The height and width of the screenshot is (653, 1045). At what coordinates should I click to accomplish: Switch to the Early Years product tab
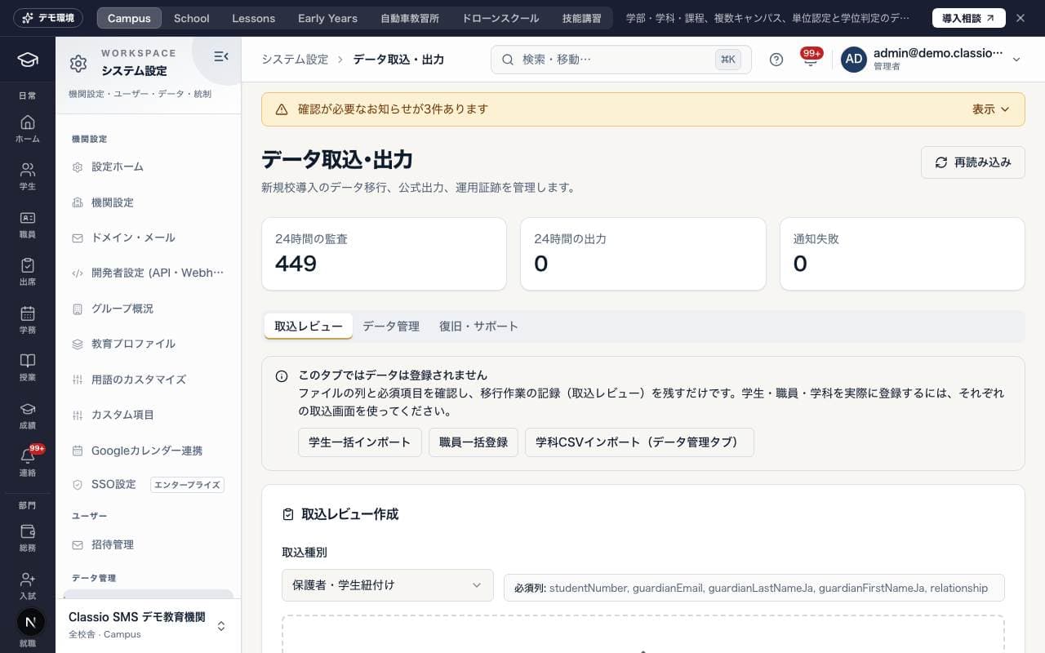pos(327,18)
